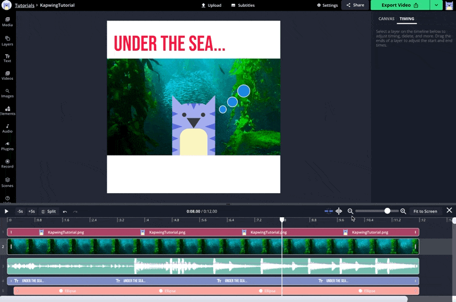The width and height of the screenshot is (456, 302).
Task: Expand the Export Video dropdown arrow
Action: [436, 5]
